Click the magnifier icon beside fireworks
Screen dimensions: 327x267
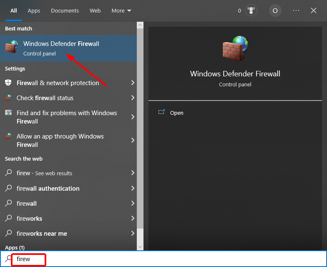pyautogui.click(x=8, y=218)
